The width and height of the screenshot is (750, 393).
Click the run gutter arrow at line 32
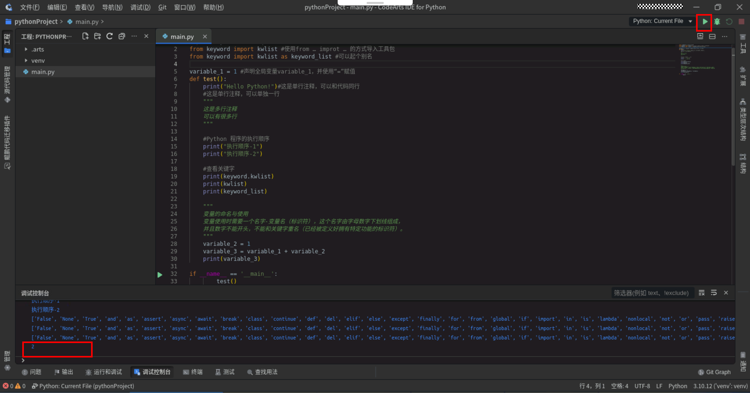(160, 274)
